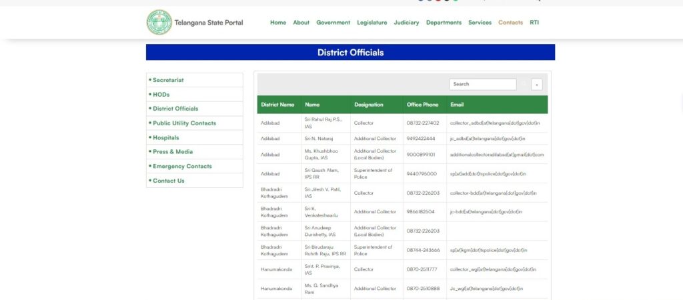Open Public Utility Contacts sidebar link

click(x=184, y=123)
